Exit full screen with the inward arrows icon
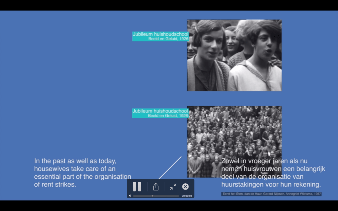Image resolution: width=338 pixels, height=211 pixels. tap(173, 187)
